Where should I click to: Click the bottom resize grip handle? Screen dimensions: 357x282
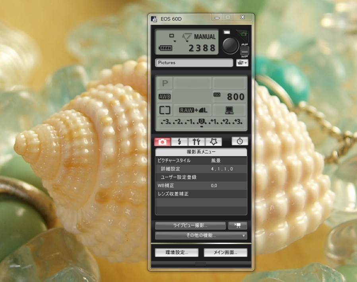click(x=201, y=263)
